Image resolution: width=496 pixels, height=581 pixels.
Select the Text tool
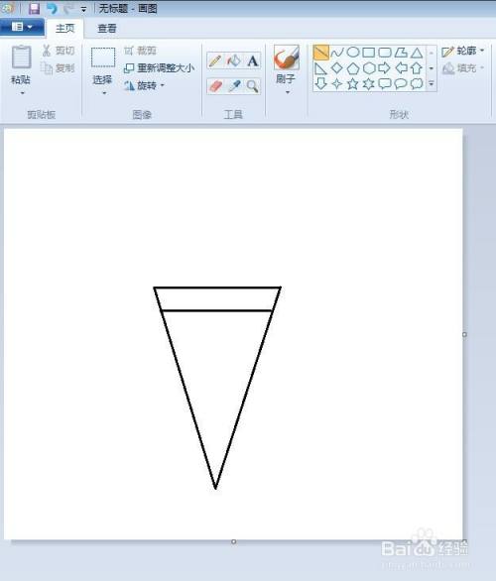click(252, 60)
